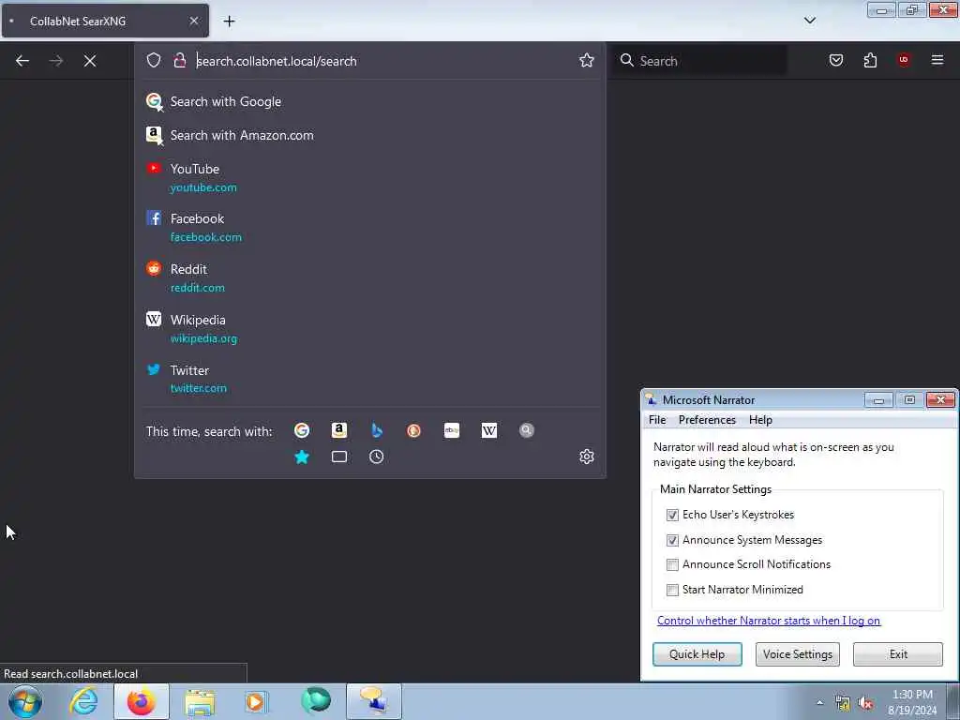The height and width of the screenshot is (720, 960).
Task: Search this time with Wikipedia icon
Action: tap(489, 430)
